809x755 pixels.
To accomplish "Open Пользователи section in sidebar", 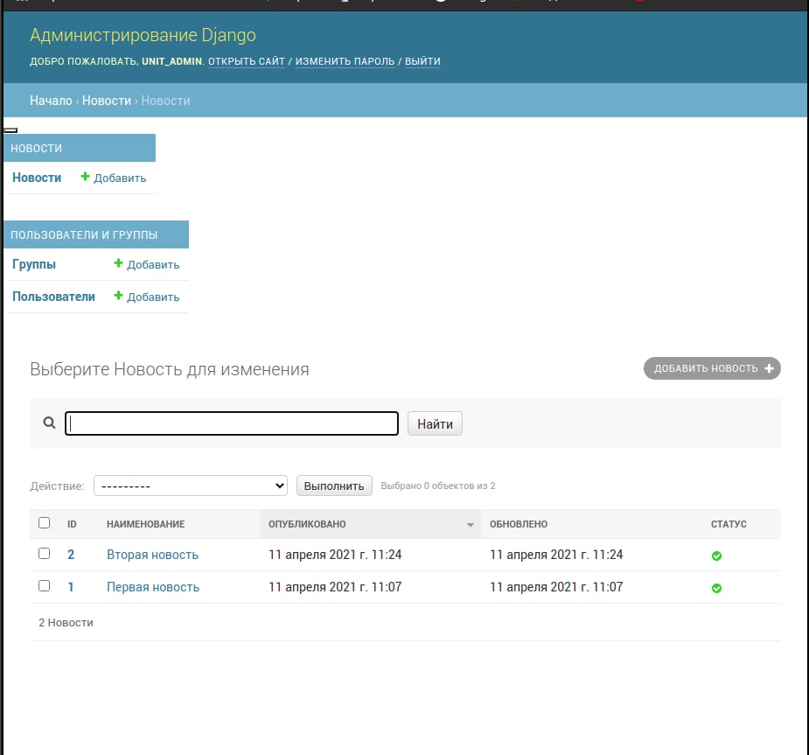I will pyautogui.click(x=53, y=297).
